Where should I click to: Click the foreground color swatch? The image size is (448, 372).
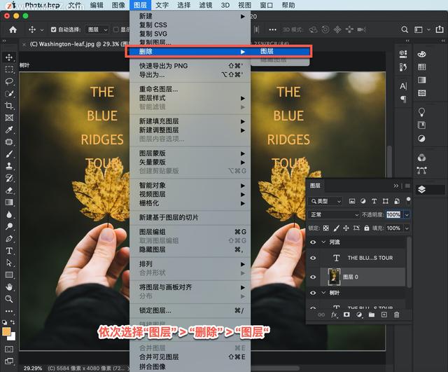pyautogui.click(x=6, y=331)
